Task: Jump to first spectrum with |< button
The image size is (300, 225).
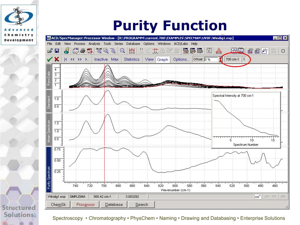Action: (x=66, y=59)
